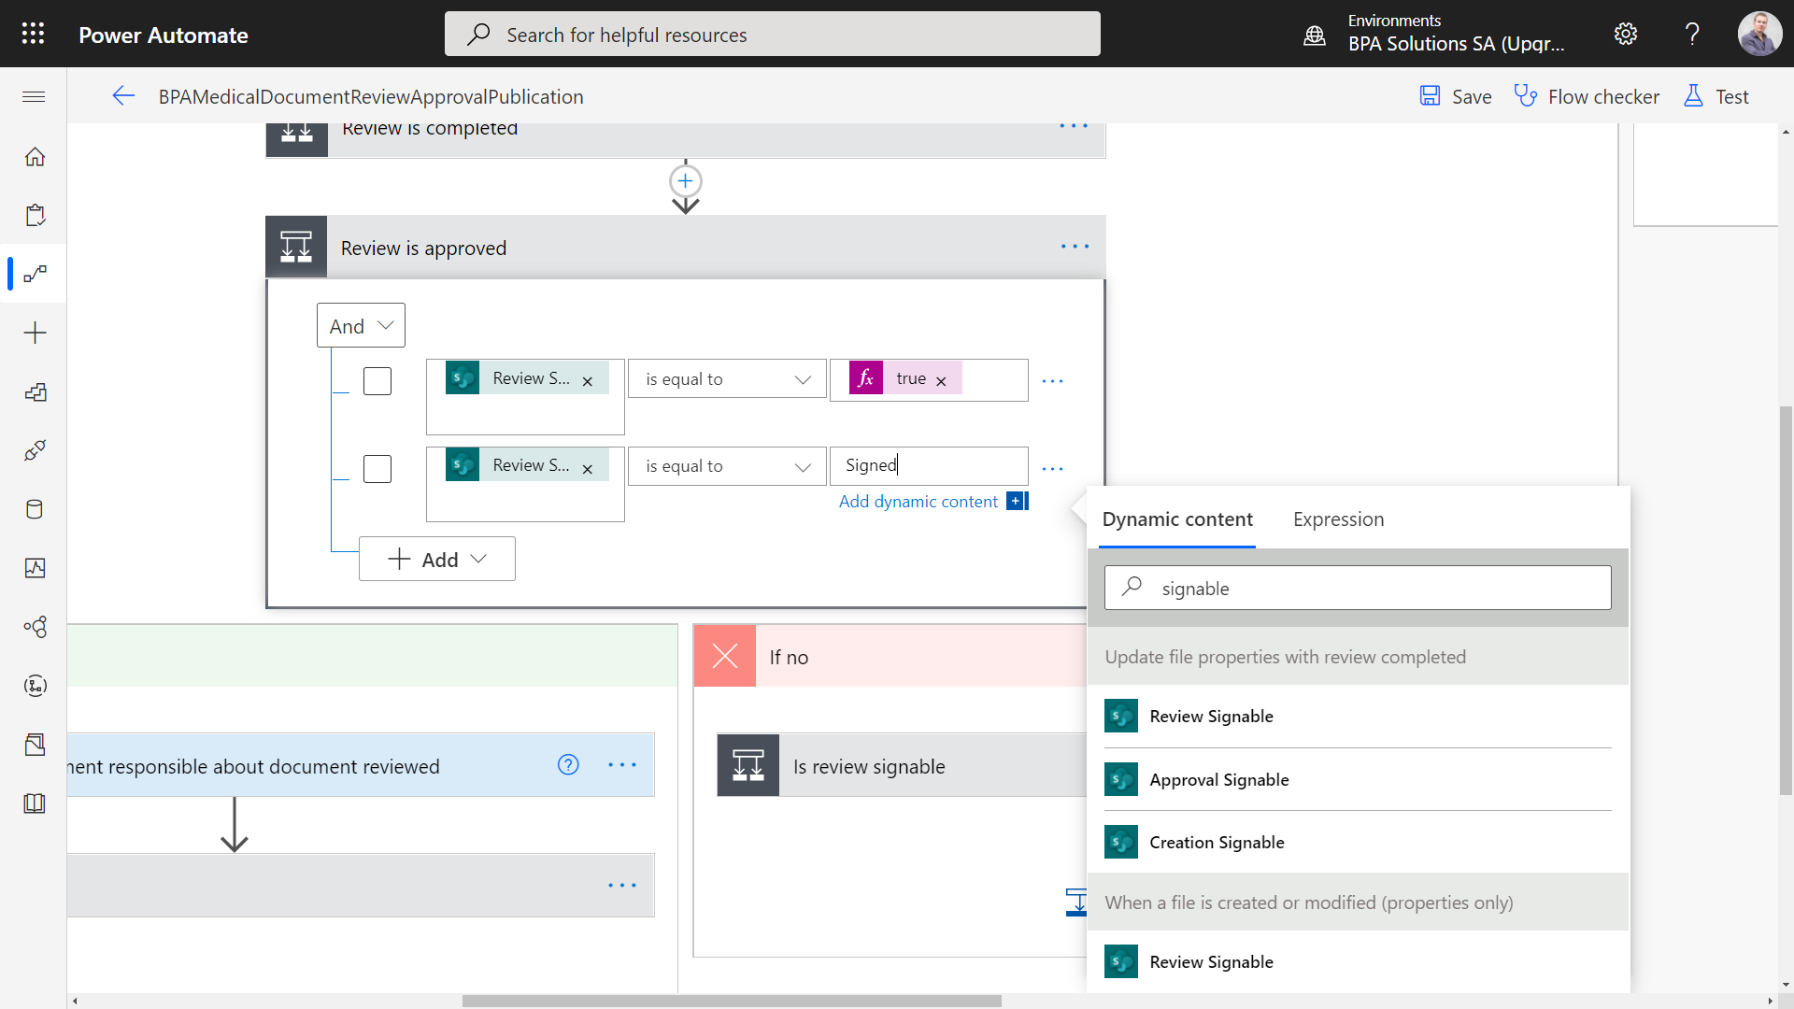The height and width of the screenshot is (1009, 1794).
Task: Select Approval Signable dynamic content
Action: click(1358, 779)
